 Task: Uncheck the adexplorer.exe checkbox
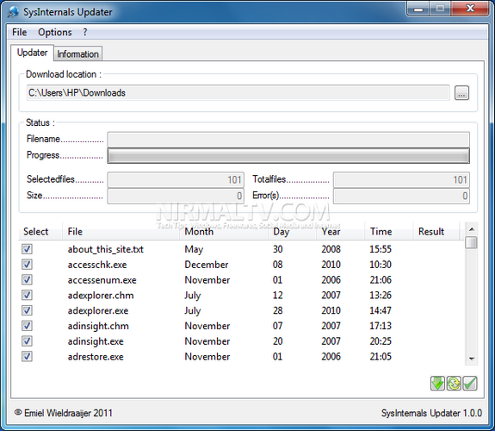(27, 310)
